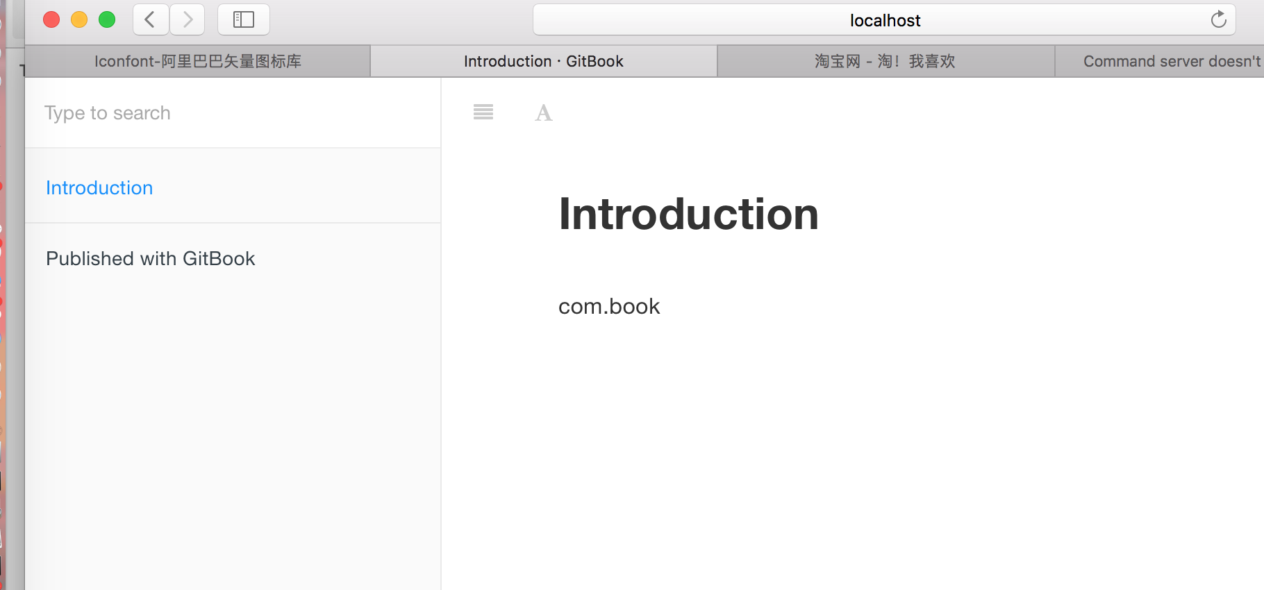Focus the Type to search field

[233, 112]
